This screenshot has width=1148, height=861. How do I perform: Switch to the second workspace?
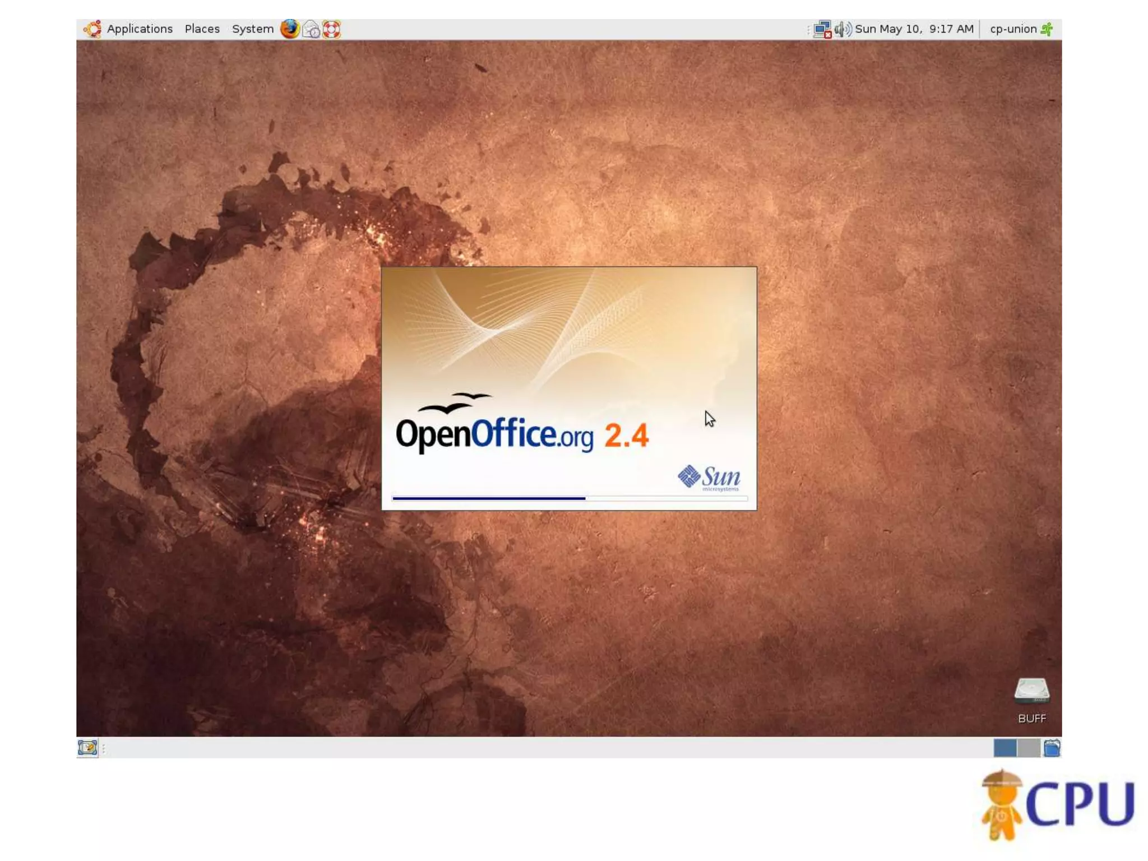(1029, 748)
